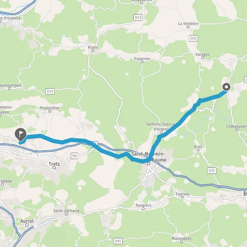
Task: Click the D95 road shield
Action: coord(118,241)
